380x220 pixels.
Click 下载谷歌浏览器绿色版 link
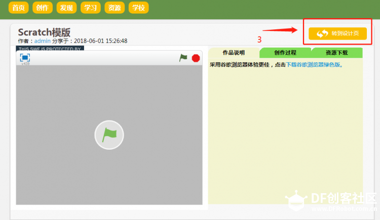pos(313,65)
